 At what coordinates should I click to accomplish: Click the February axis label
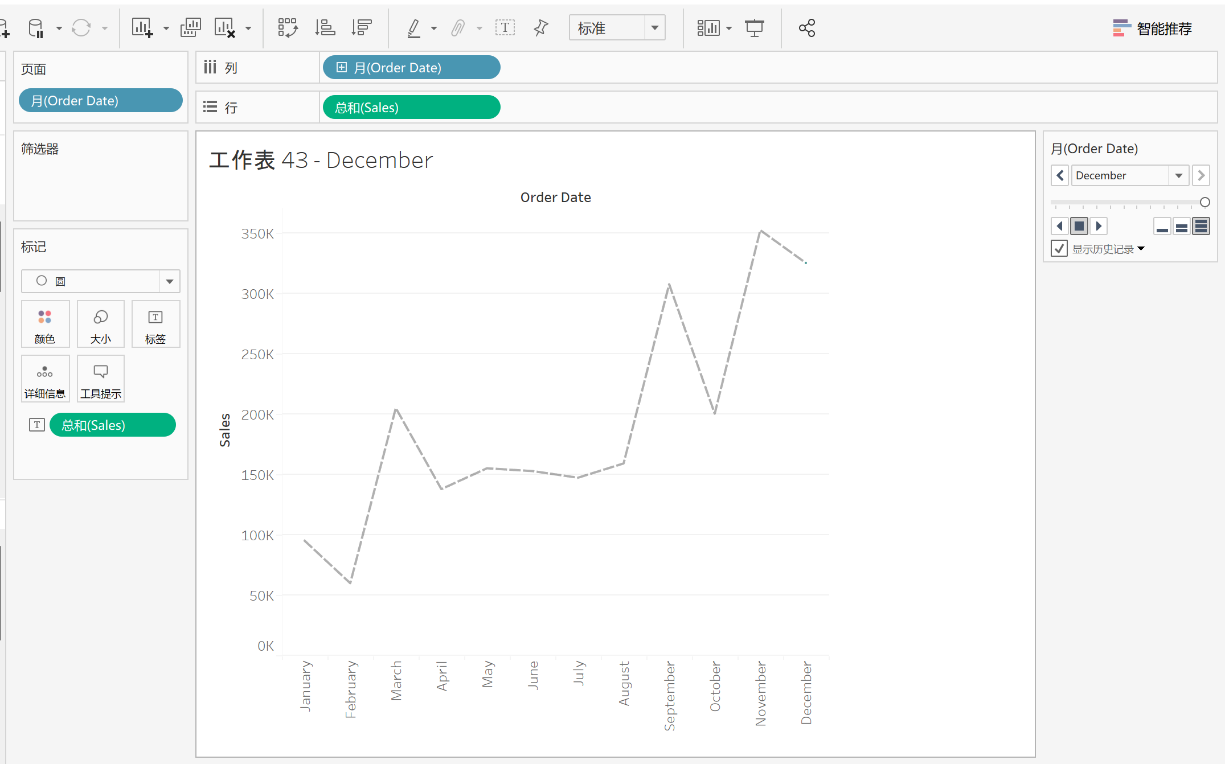(x=351, y=689)
